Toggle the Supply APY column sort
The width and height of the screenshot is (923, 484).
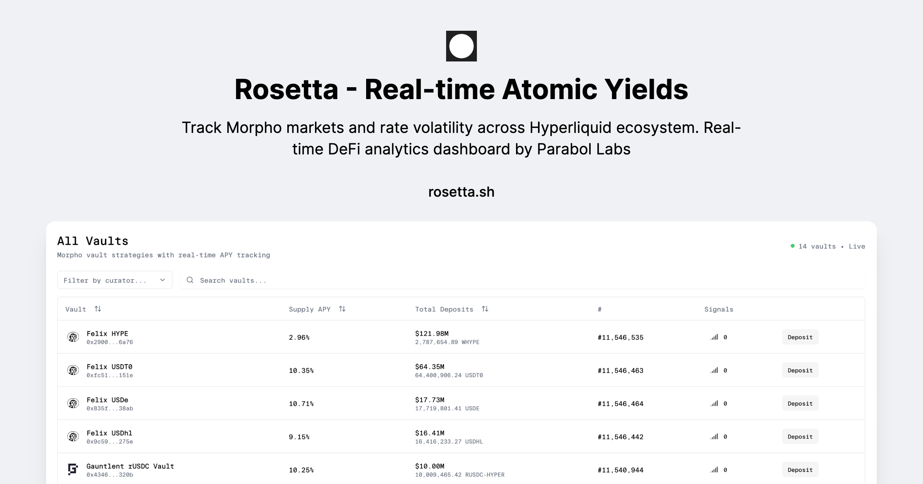click(x=343, y=308)
